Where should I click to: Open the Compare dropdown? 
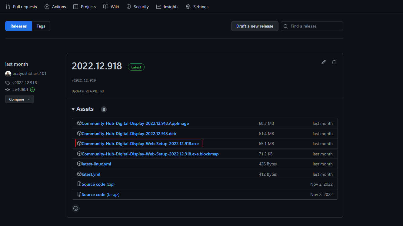[19, 99]
